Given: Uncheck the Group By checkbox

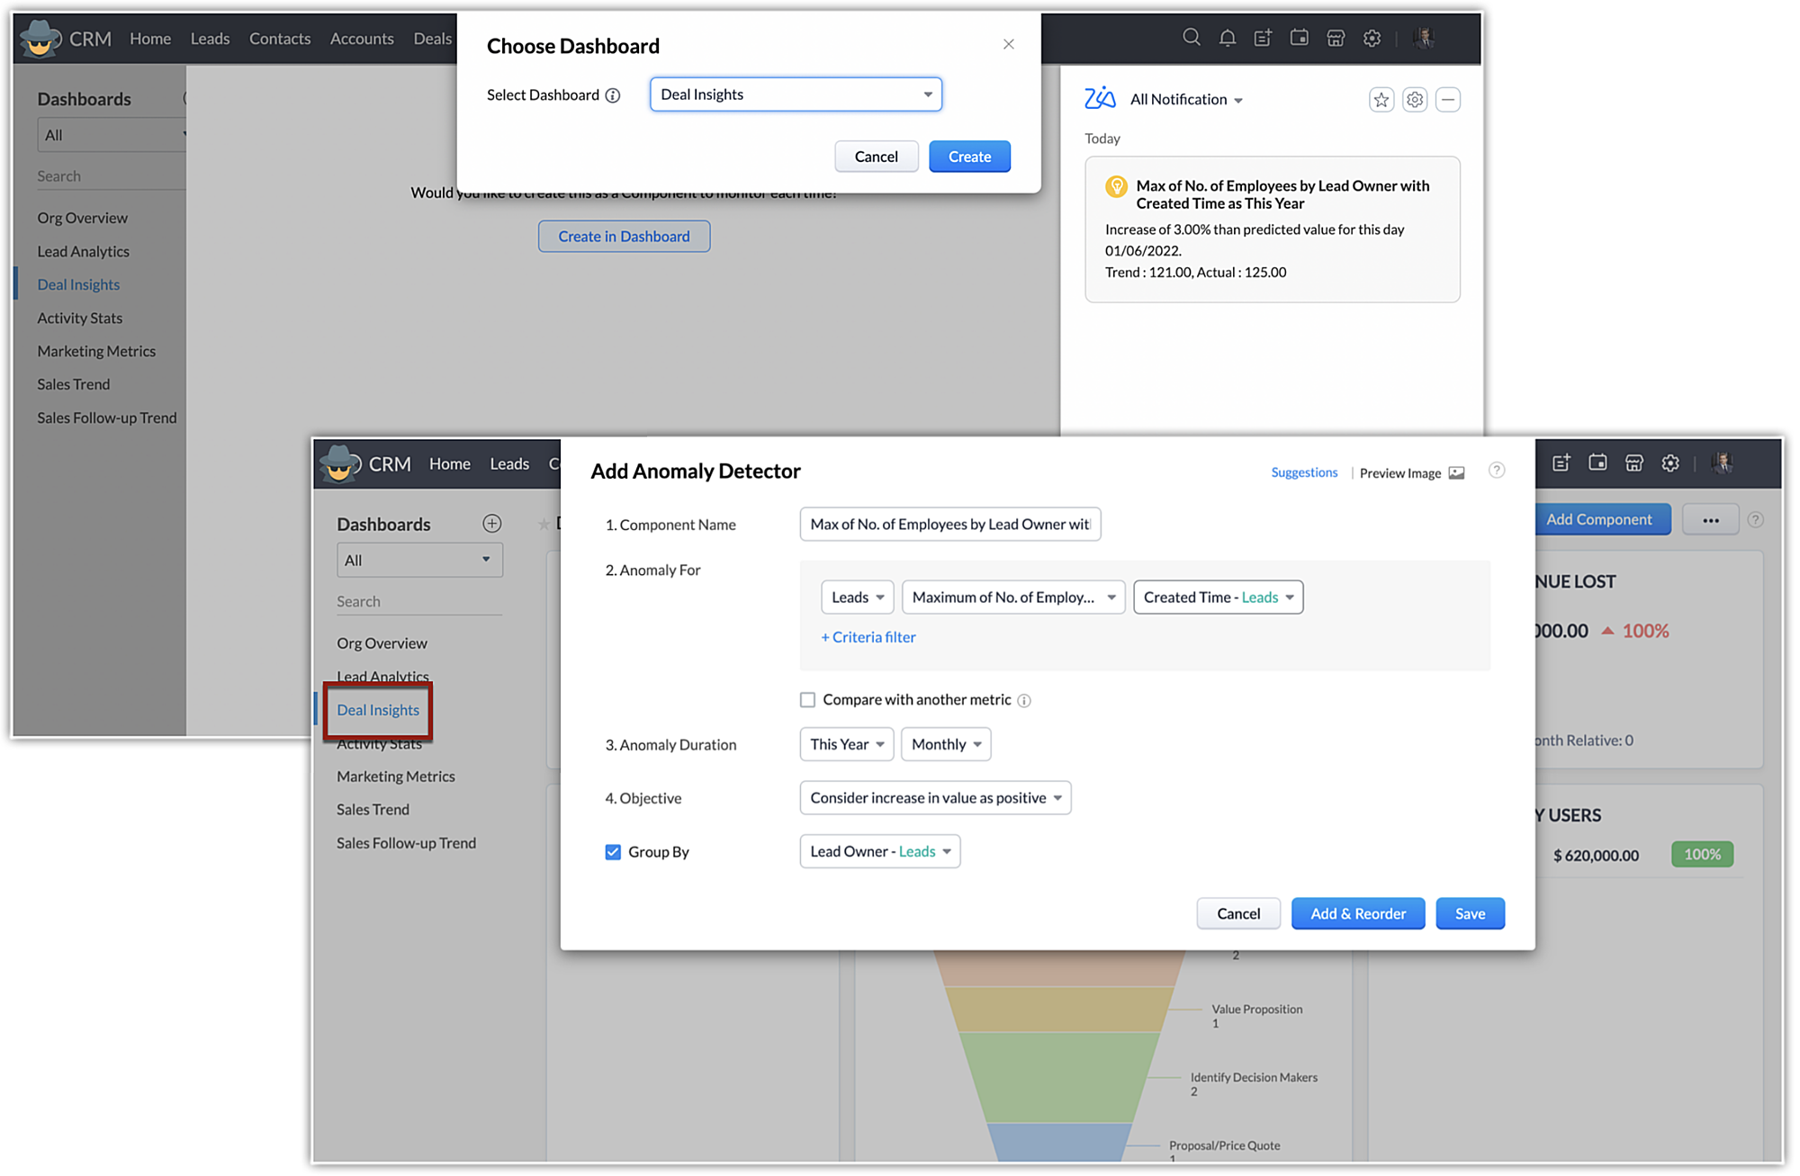Looking at the screenshot, I should [x=613, y=852].
